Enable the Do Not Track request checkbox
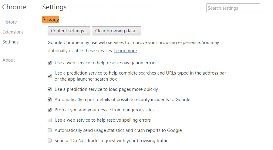This screenshot has width=273, height=150. [x=50, y=140]
